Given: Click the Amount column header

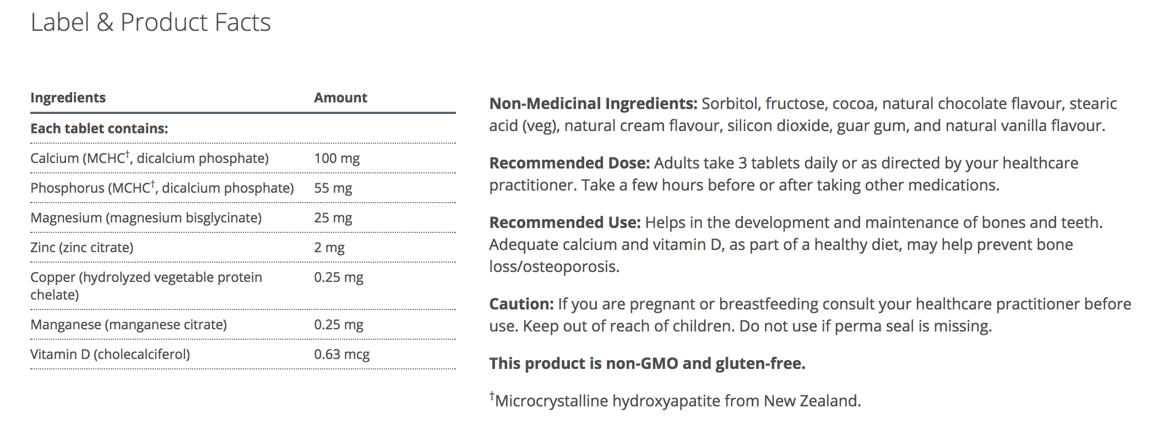Looking at the screenshot, I should 340,98.
